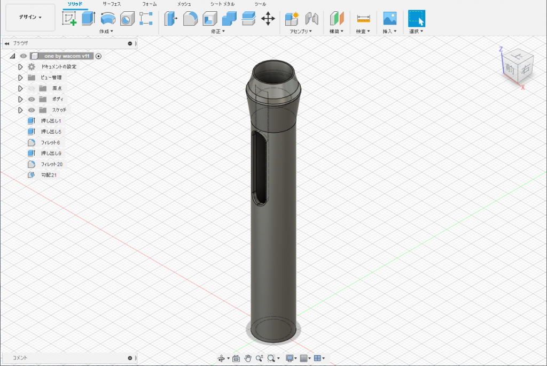The image size is (547, 366).
Task: Click the browser panel minus button
Action: coord(130,44)
